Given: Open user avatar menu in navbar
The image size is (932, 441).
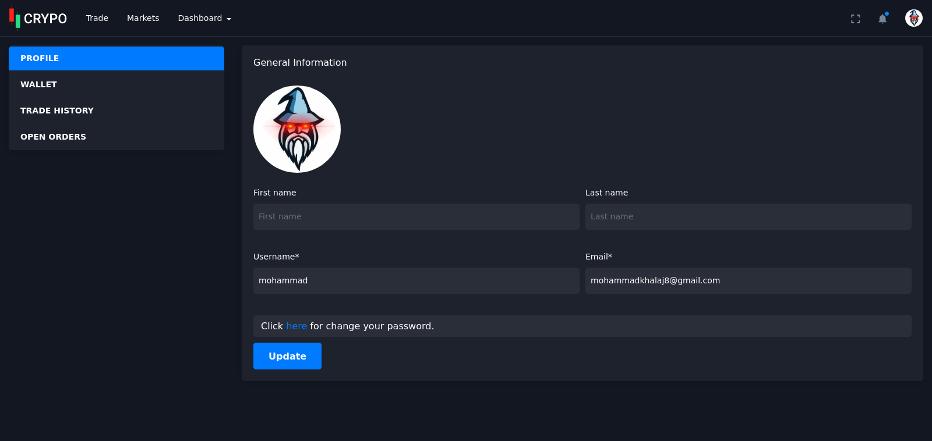Looking at the screenshot, I should (x=913, y=18).
